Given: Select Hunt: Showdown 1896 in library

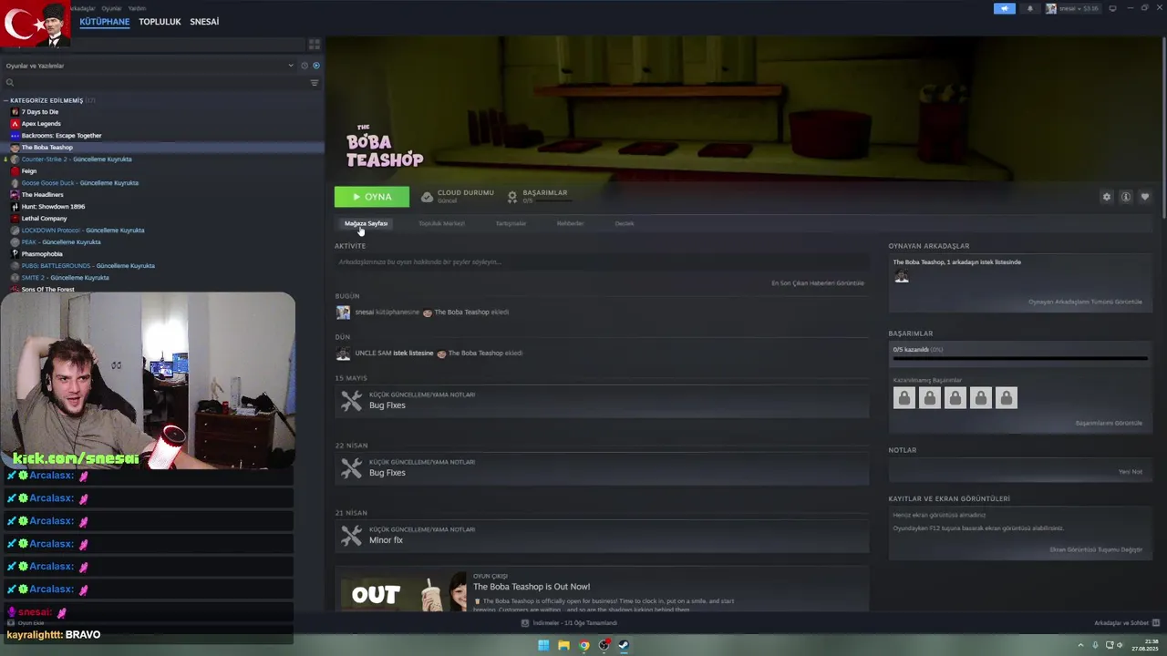Looking at the screenshot, I should (53, 207).
